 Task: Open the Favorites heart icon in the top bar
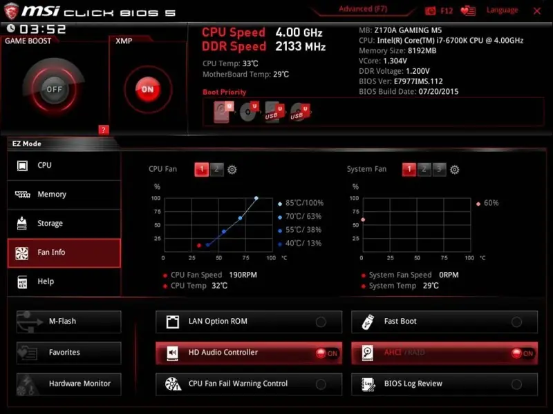pyautogui.click(x=468, y=11)
